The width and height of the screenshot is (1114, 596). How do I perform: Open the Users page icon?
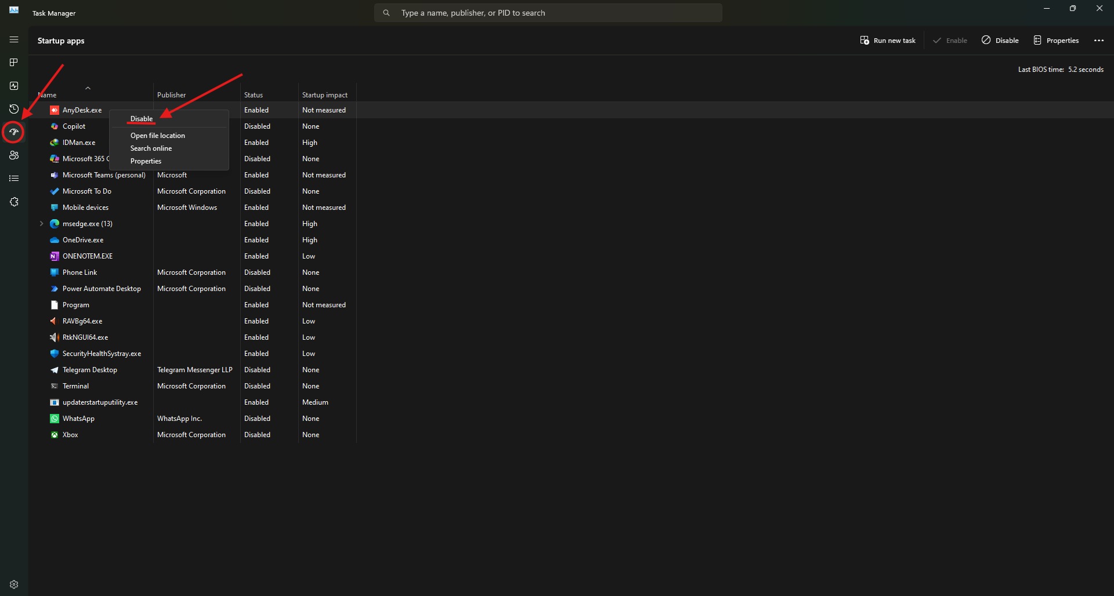coord(14,155)
